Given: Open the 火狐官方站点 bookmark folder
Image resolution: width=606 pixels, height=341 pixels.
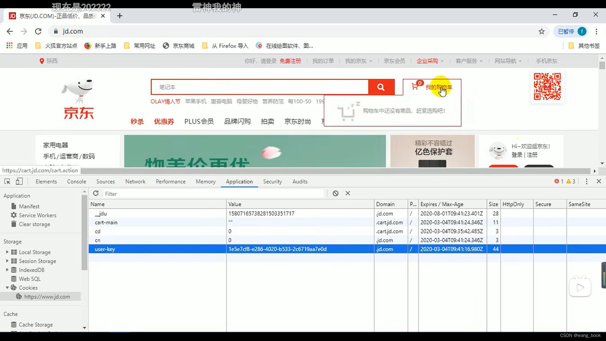Looking at the screenshot, I should coord(56,46).
